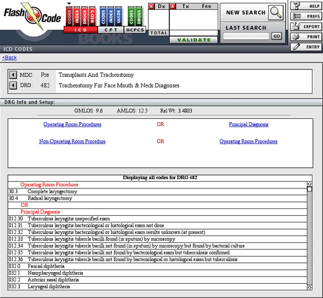The height and width of the screenshot is (298, 323).
Task: Select the ICD Neo's book icon
Action: tap(92, 16)
